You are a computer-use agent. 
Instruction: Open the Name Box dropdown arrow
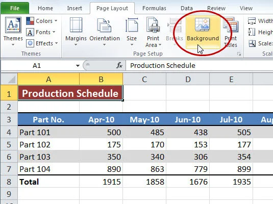click(x=78, y=66)
